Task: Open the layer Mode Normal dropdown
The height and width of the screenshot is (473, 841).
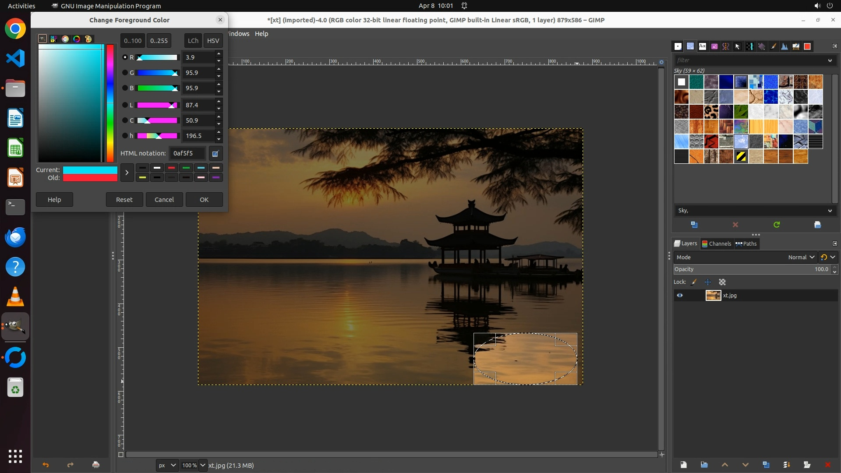Action: pos(801,258)
